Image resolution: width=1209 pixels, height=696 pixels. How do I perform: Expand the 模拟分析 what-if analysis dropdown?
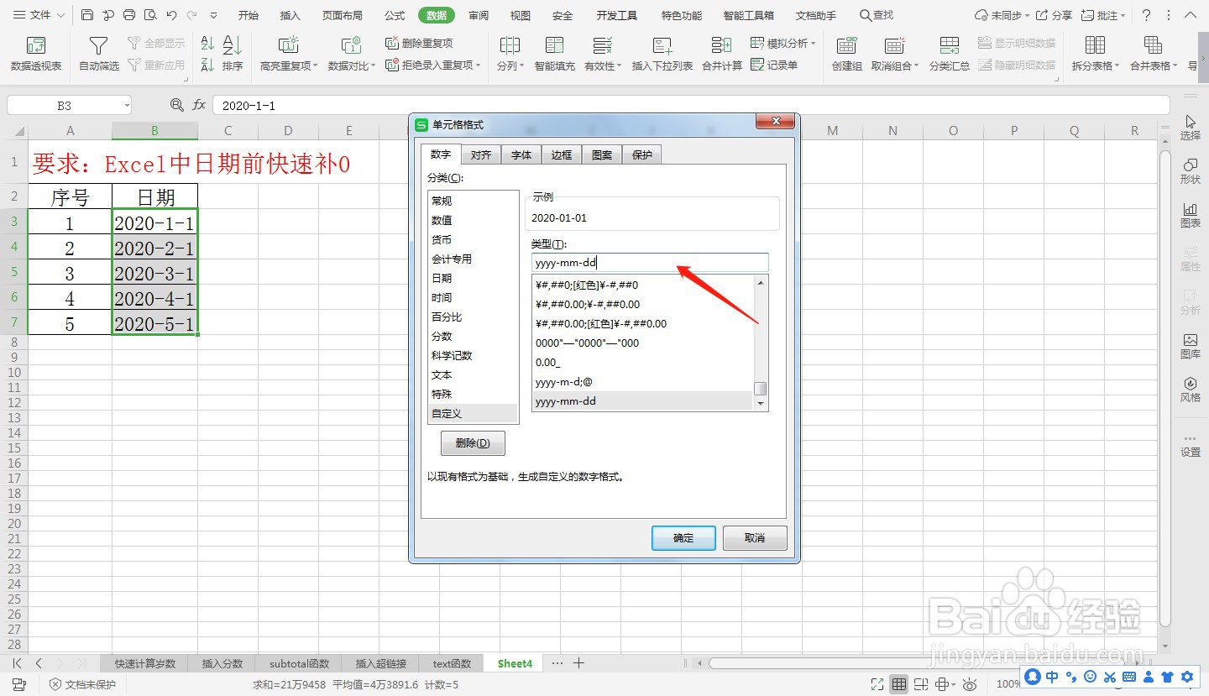(x=814, y=44)
